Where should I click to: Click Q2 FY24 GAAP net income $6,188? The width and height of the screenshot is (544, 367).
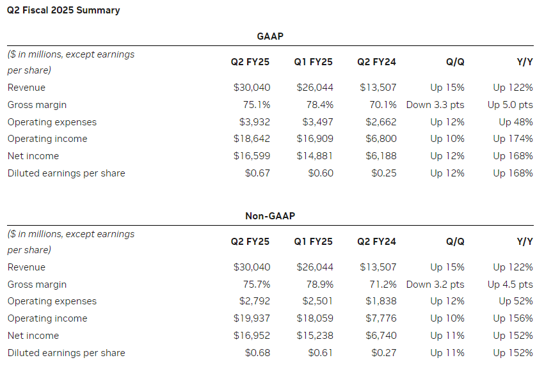point(381,156)
